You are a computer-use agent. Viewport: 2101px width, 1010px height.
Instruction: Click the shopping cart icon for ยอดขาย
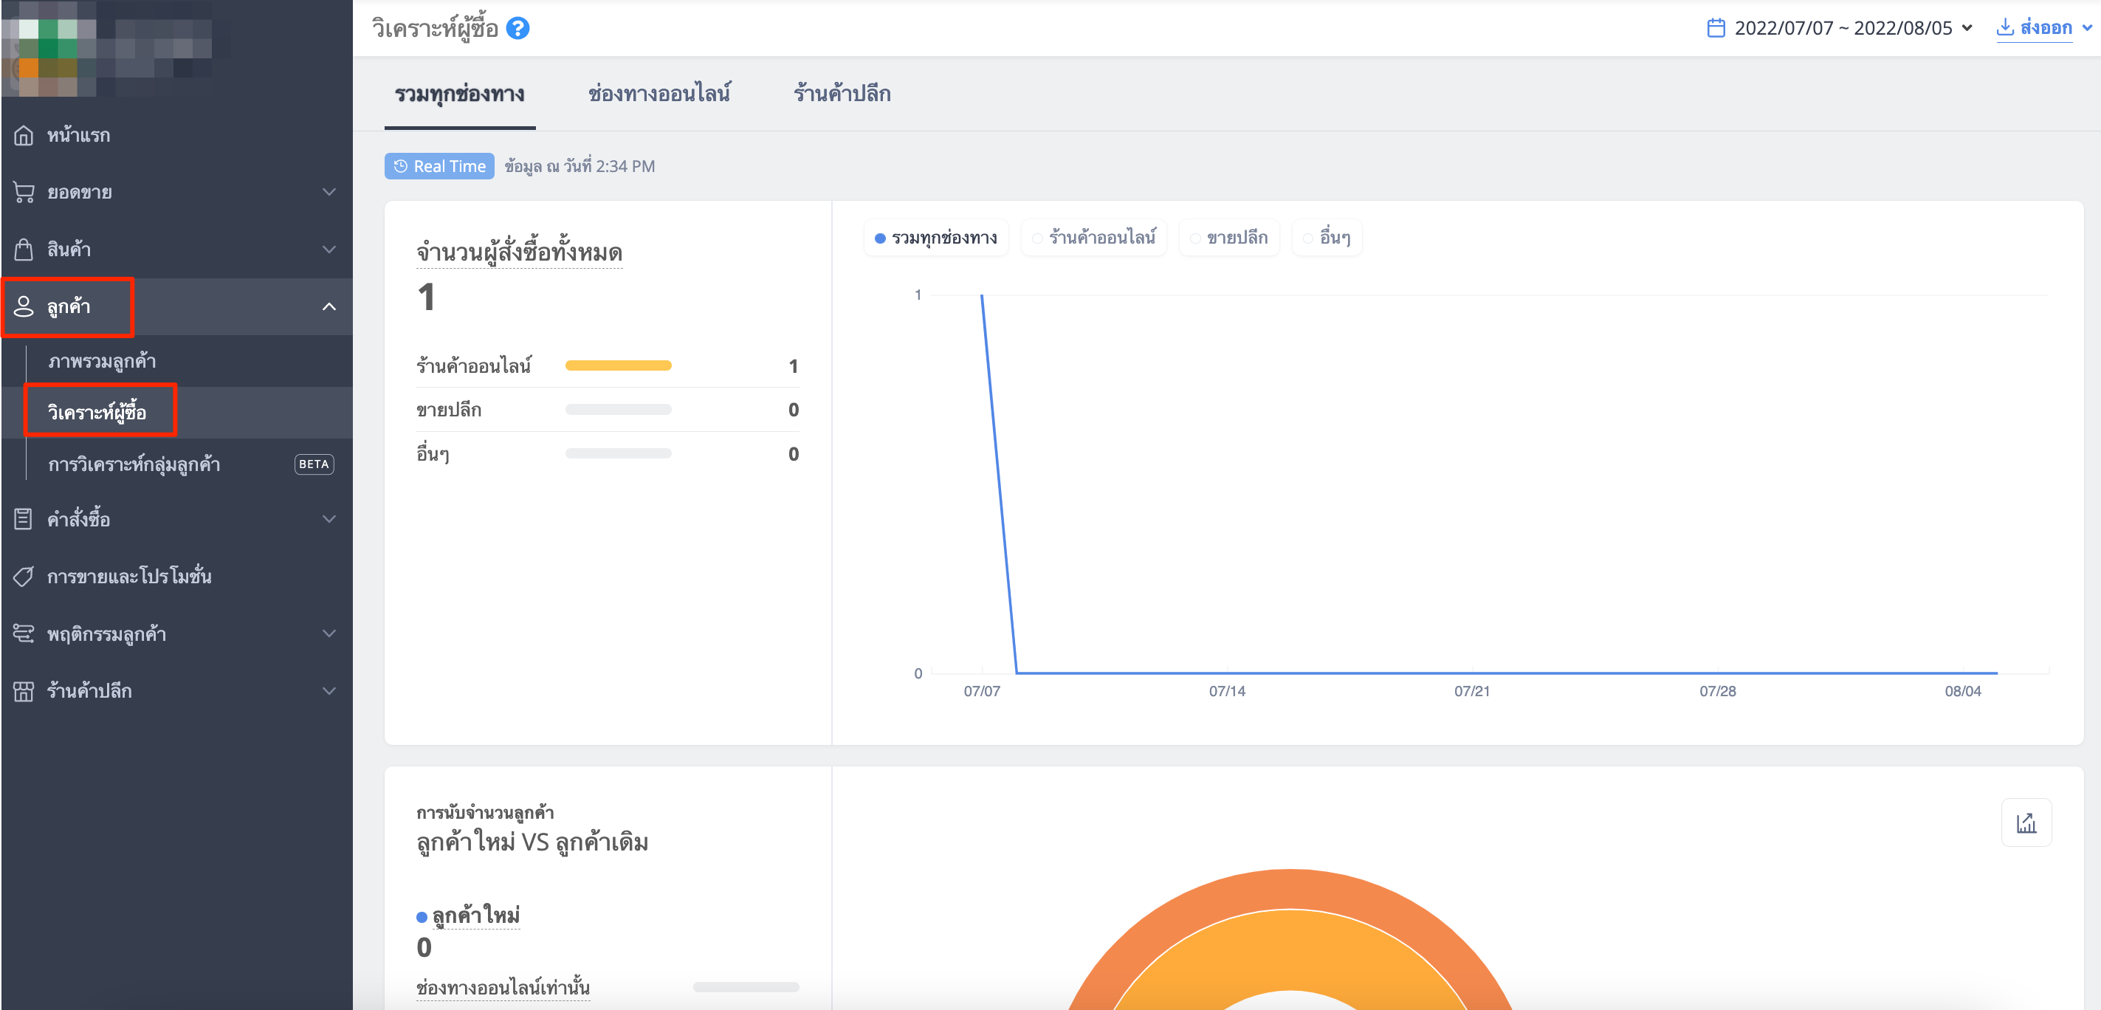[x=24, y=193]
